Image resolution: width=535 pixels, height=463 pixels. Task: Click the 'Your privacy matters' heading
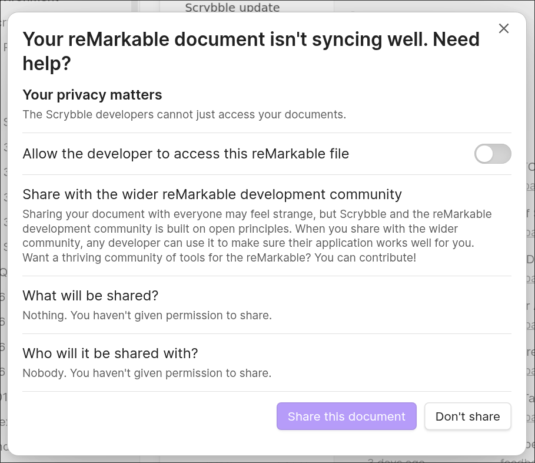click(92, 95)
